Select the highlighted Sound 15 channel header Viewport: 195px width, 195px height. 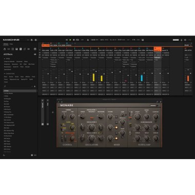(158, 49)
